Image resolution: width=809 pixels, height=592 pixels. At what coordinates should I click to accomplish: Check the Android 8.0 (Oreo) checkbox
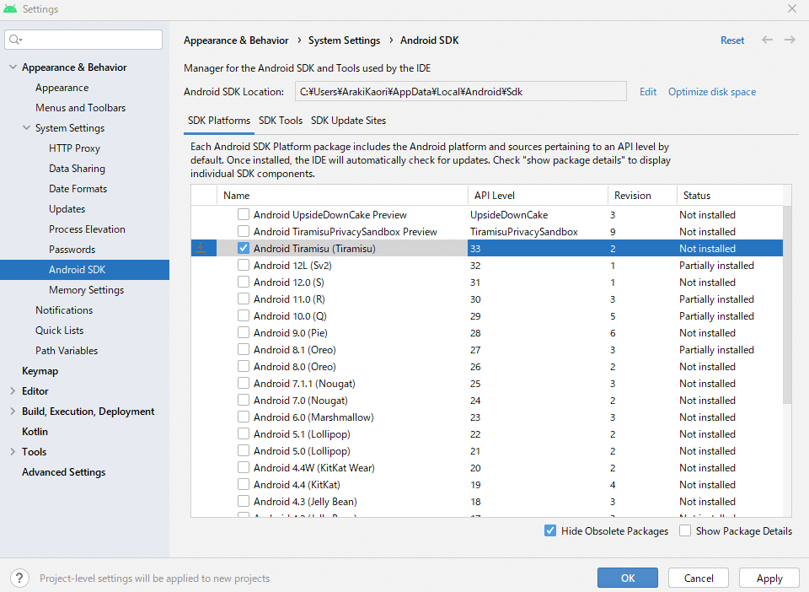[244, 367]
